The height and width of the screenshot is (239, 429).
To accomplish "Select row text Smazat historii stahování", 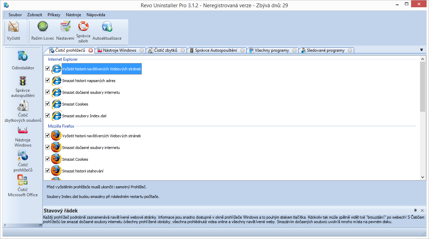I will click(x=83, y=171).
